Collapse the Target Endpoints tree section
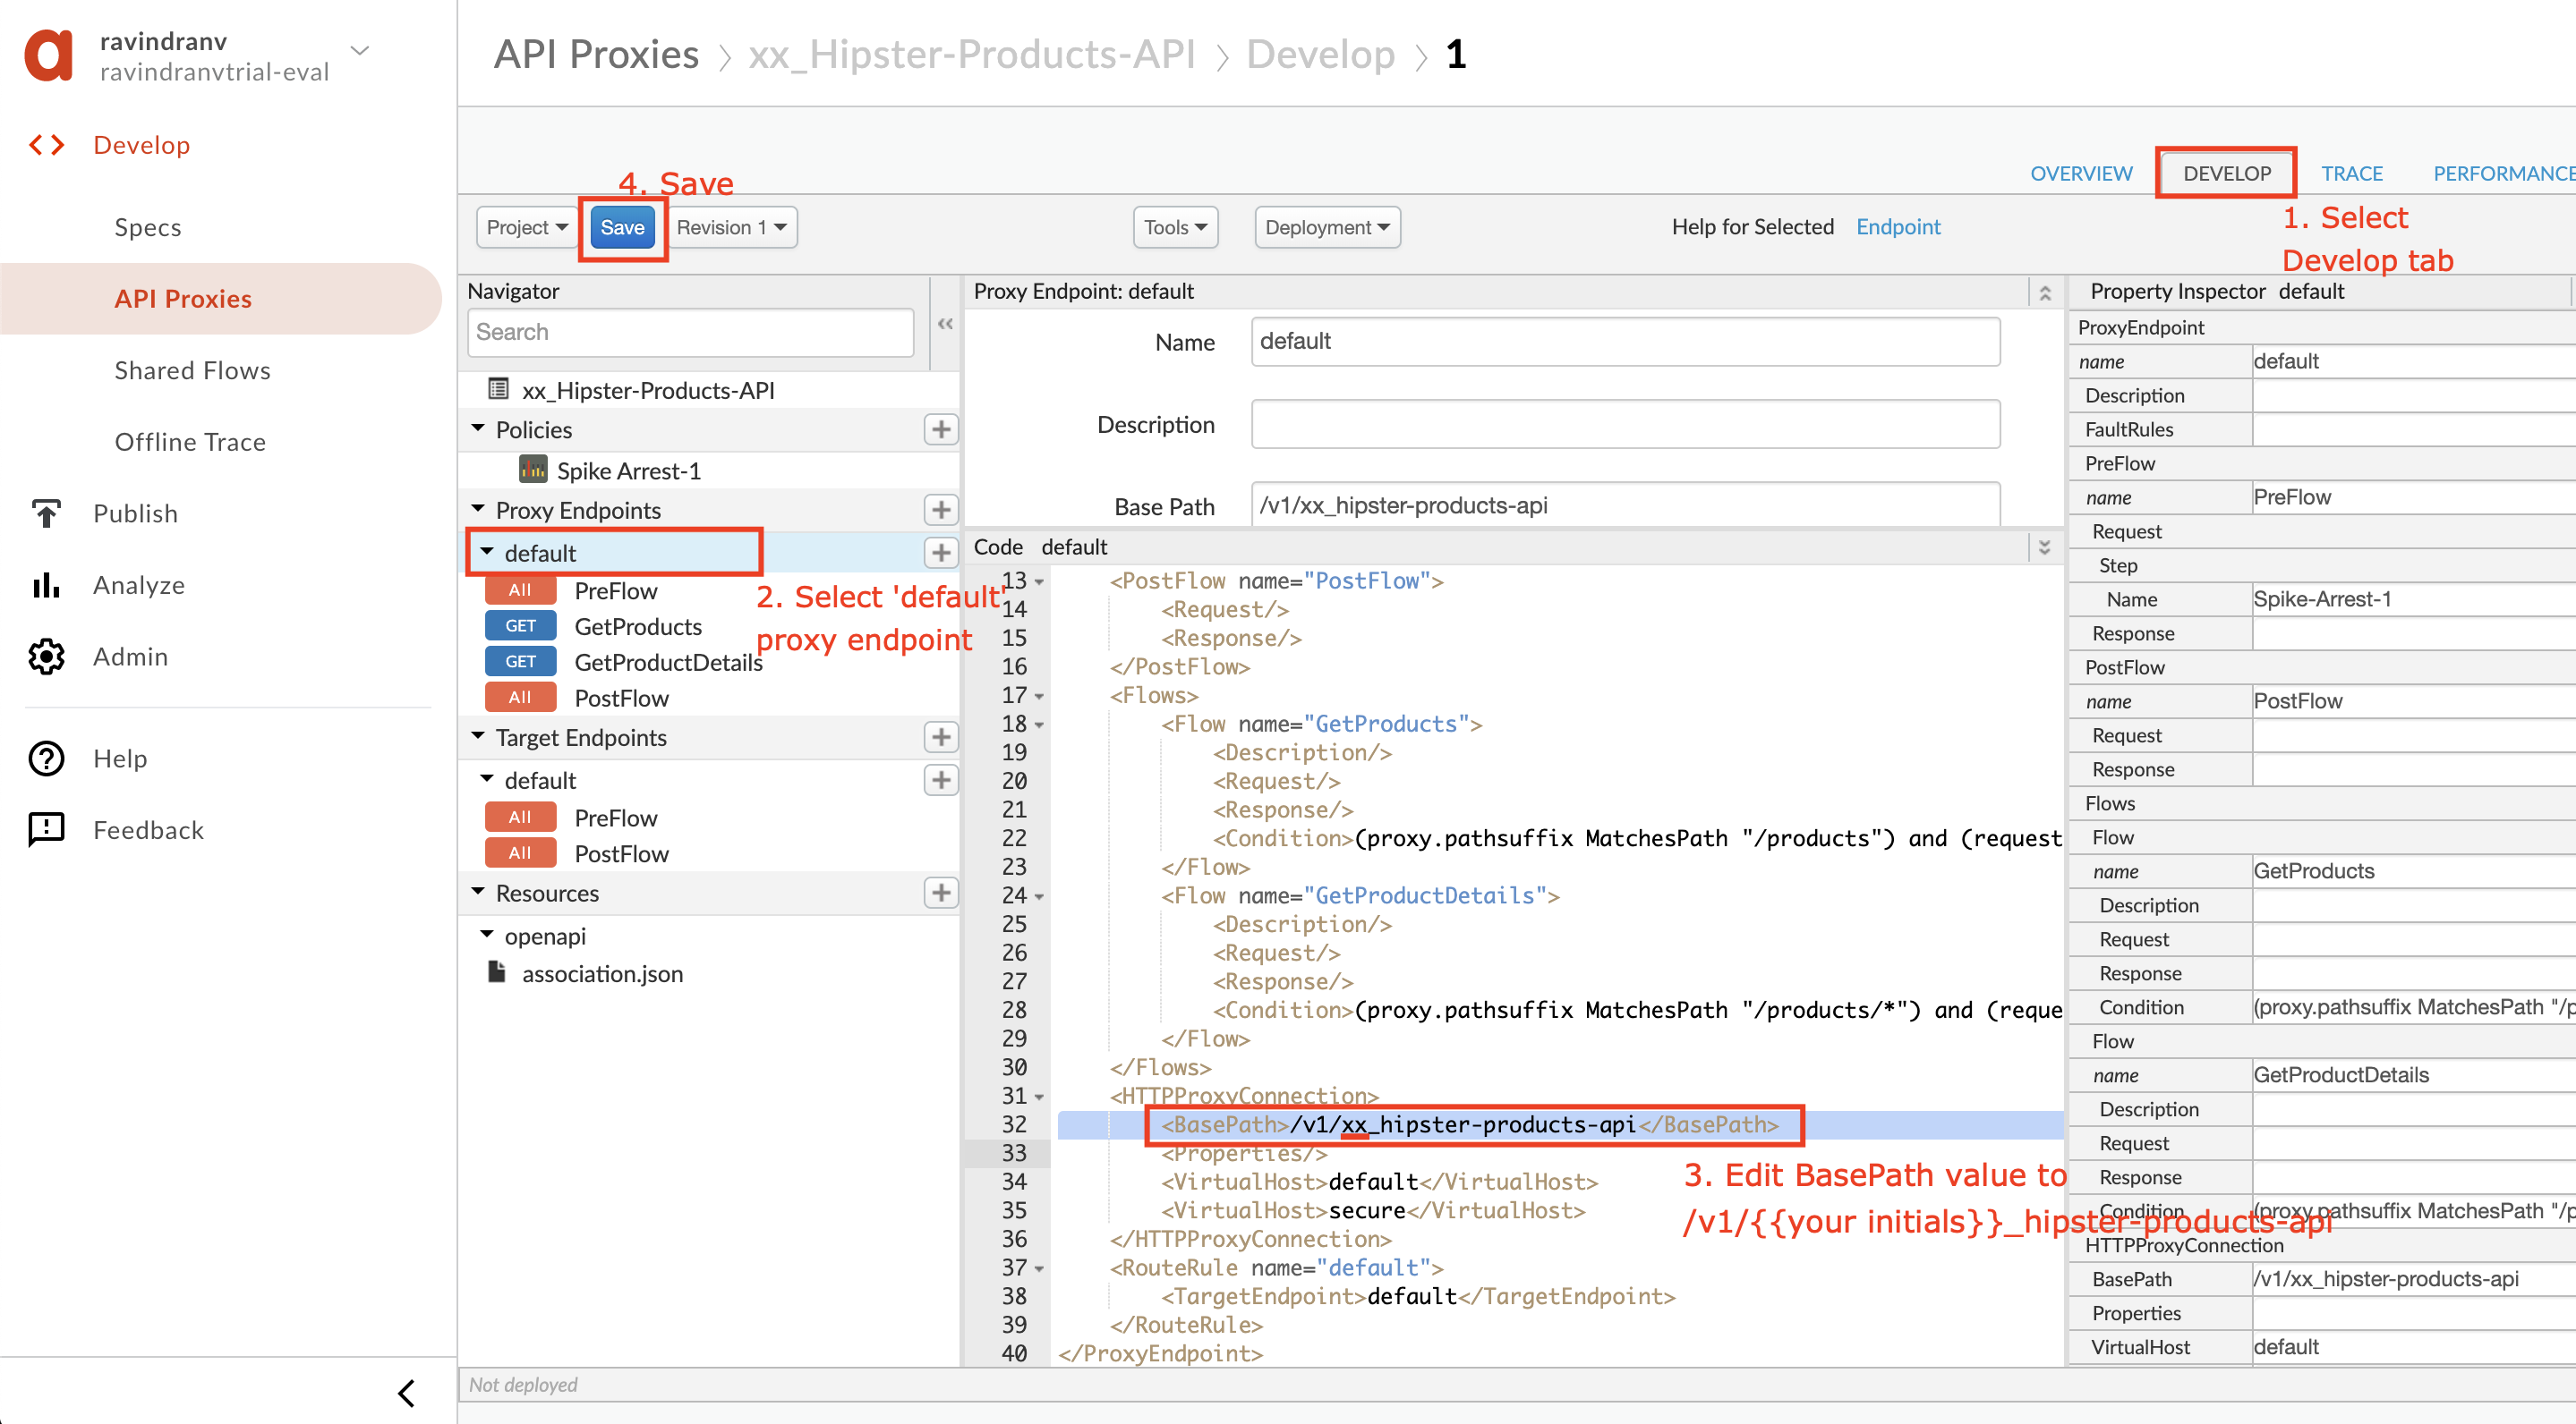This screenshot has height=1424, width=2576. click(478, 736)
